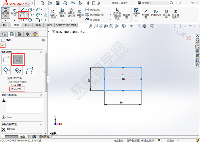
Task: Open the DisplayManager color-wheel tab
Action: pyautogui.click(x=35, y=34)
